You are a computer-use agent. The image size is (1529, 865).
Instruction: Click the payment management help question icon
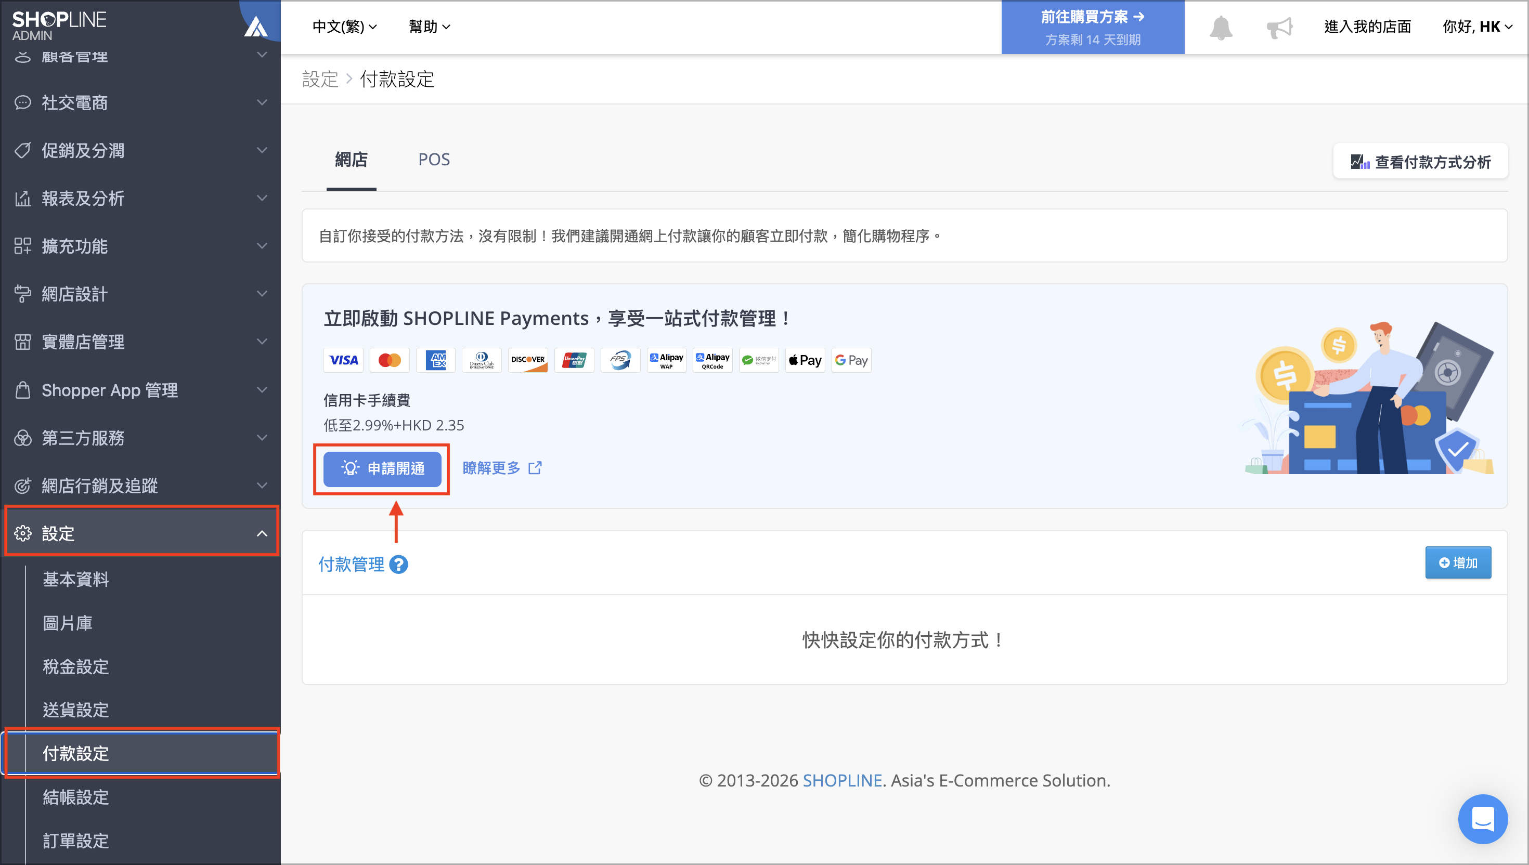pos(398,565)
